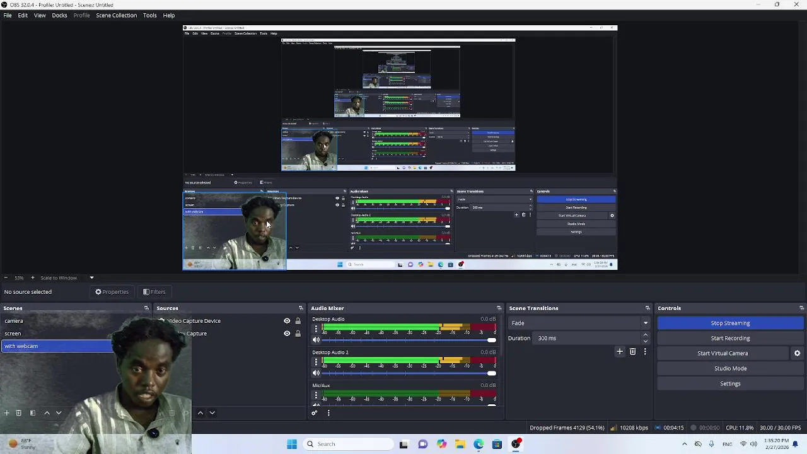Open Microsoft Edge from taskbar
Image resolution: width=807 pixels, height=454 pixels.
(479, 444)
